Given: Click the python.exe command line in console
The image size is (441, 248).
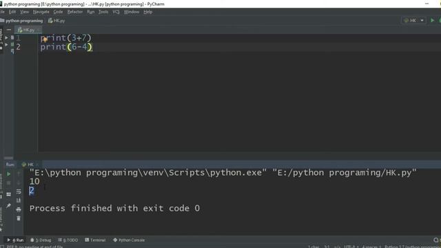Looking at the screenshot, I should coord(223,173).
